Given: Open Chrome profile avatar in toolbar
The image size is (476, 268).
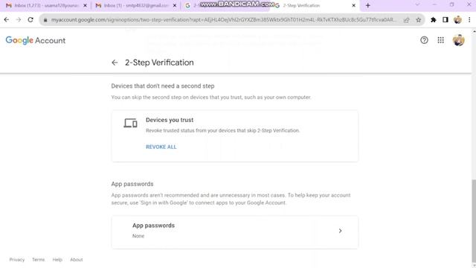Looking at the screenshot, I should [457, 20].
